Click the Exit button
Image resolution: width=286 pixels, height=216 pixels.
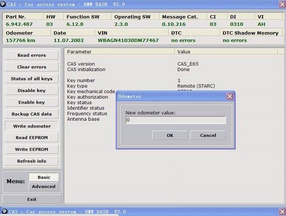(32, 199)
